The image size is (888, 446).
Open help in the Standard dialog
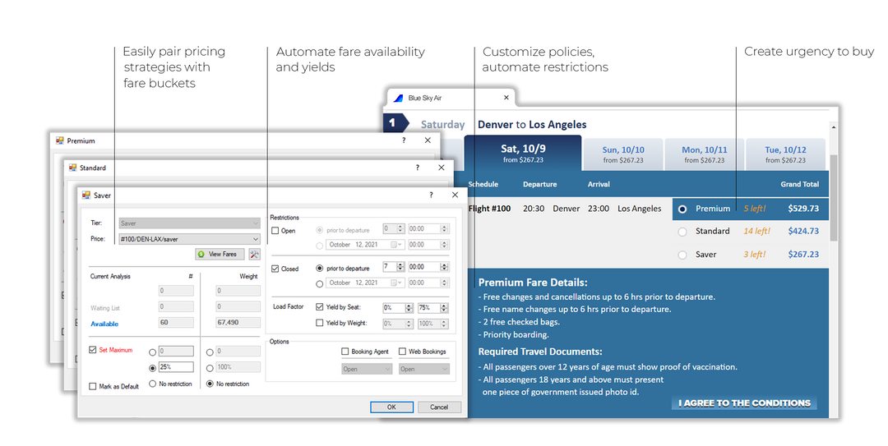coord(418,168)
